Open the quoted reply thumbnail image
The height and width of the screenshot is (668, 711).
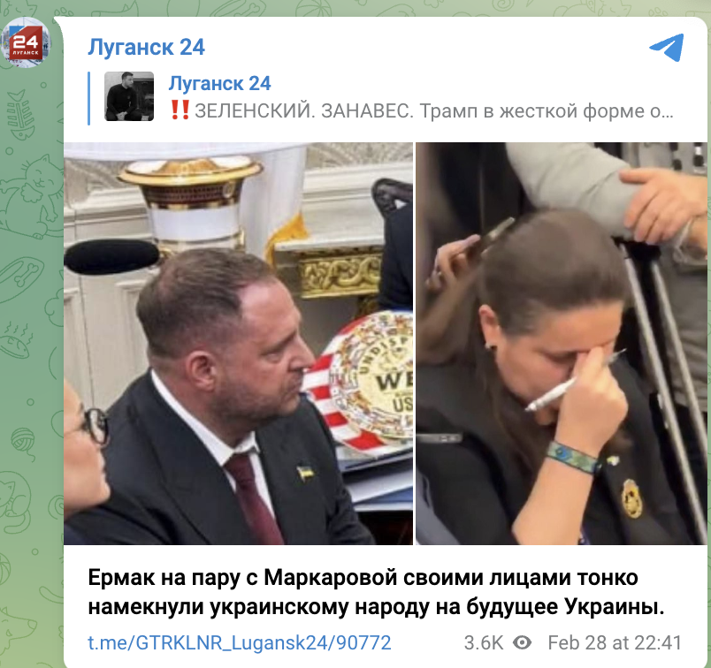pos(129,96)
